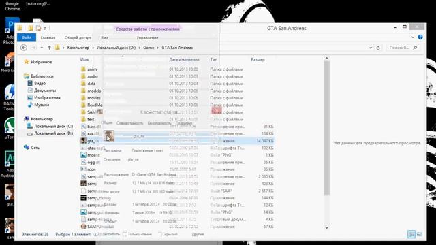Select the rcon application icon
This screenshot has height=245, width=436.
[x=83, y=169]
